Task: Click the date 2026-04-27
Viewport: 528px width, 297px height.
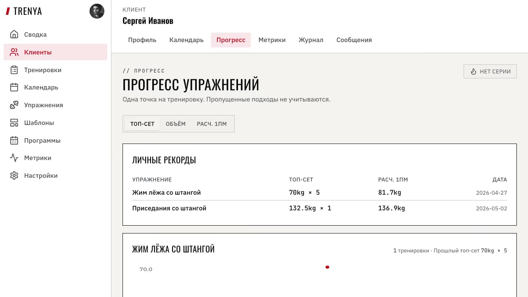Action: tap(492, 193)
